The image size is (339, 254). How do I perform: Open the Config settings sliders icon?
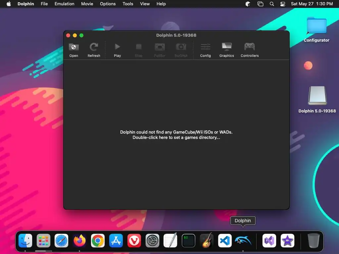(x=205, y=47)
